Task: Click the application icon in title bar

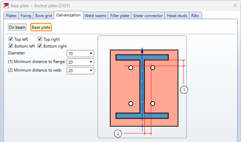Action: [x=6, y=6]
